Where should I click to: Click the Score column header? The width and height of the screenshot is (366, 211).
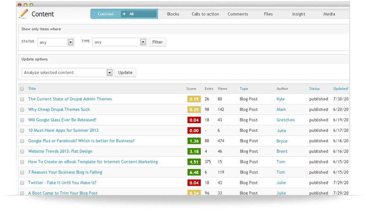(x=191, y=89)
